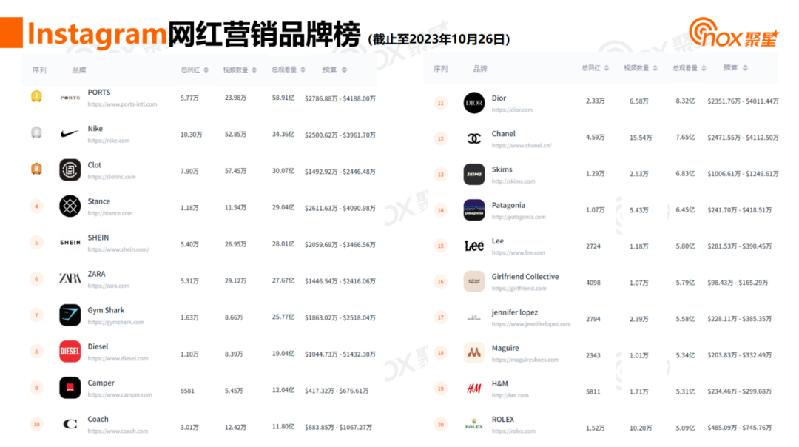The image size is (799, 447).
Task: Select the Clot brand logo
Action: 70,169
